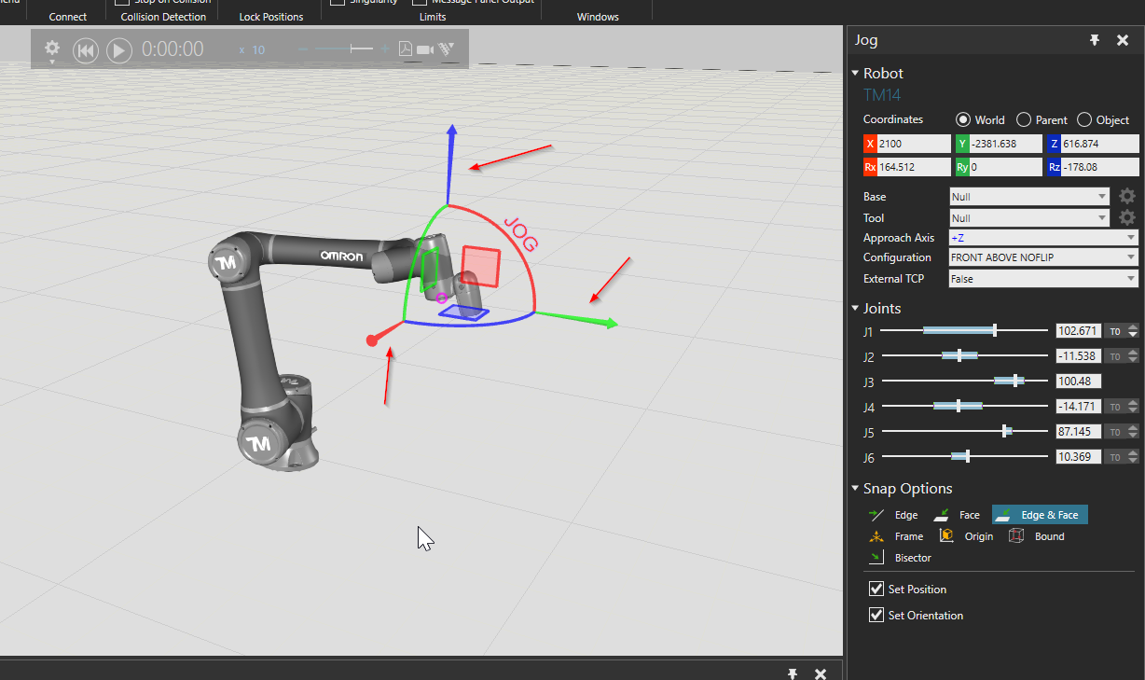
Task: Close the Jog panel
Action: click(x=1123, y=40)
